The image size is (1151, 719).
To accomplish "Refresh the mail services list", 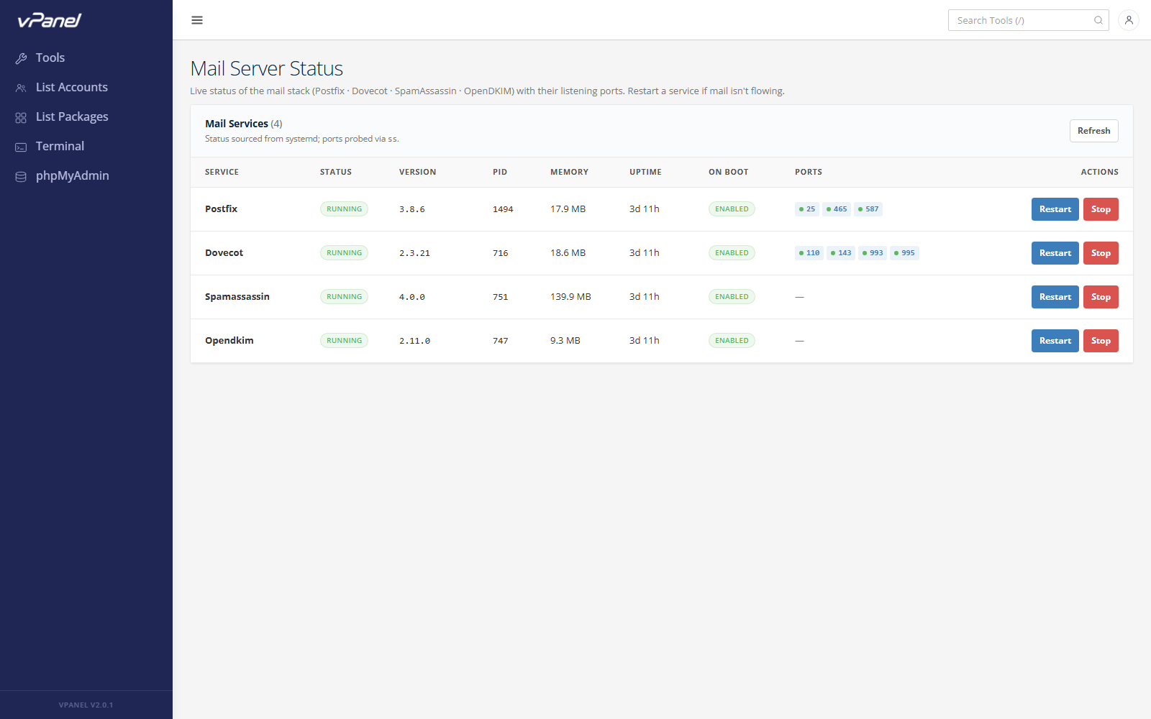I will coord(1093,131).
